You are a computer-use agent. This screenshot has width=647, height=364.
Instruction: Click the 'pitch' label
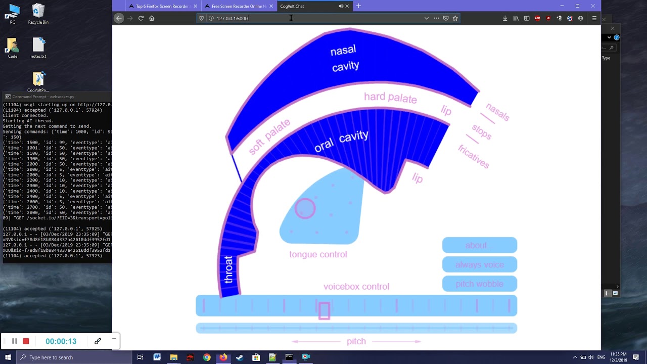[x=356, y=341]
